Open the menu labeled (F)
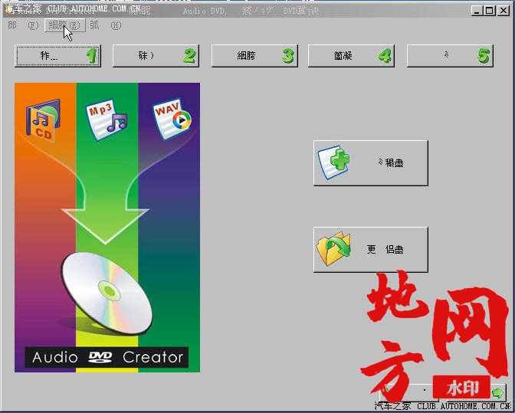The image size is (515, 413). click(x=23, y=25)
